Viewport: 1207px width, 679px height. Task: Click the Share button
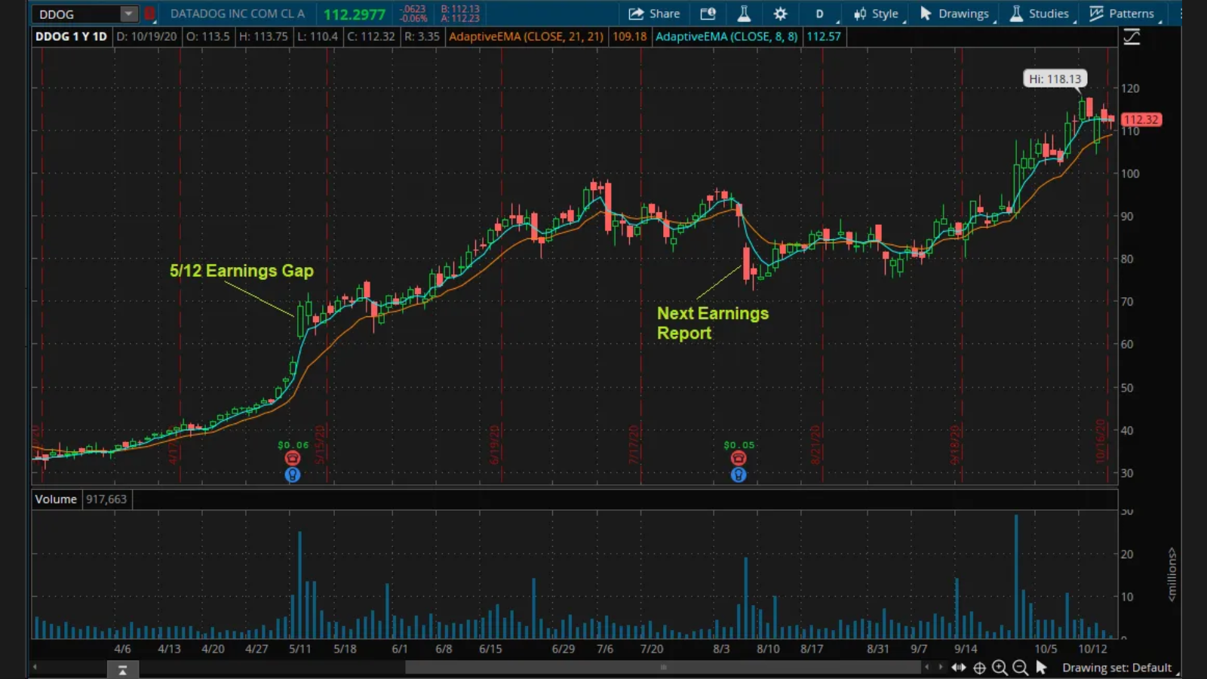click(x=654, y=14)
